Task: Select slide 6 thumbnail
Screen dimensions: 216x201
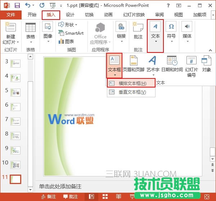Action: [15, 107]
